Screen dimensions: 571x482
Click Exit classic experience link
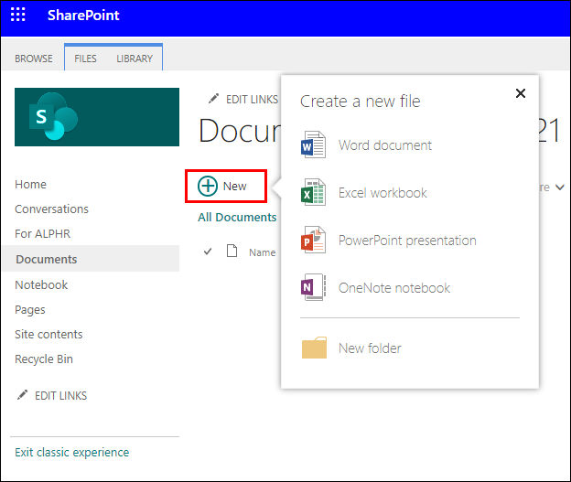click(x=71, y=452)
